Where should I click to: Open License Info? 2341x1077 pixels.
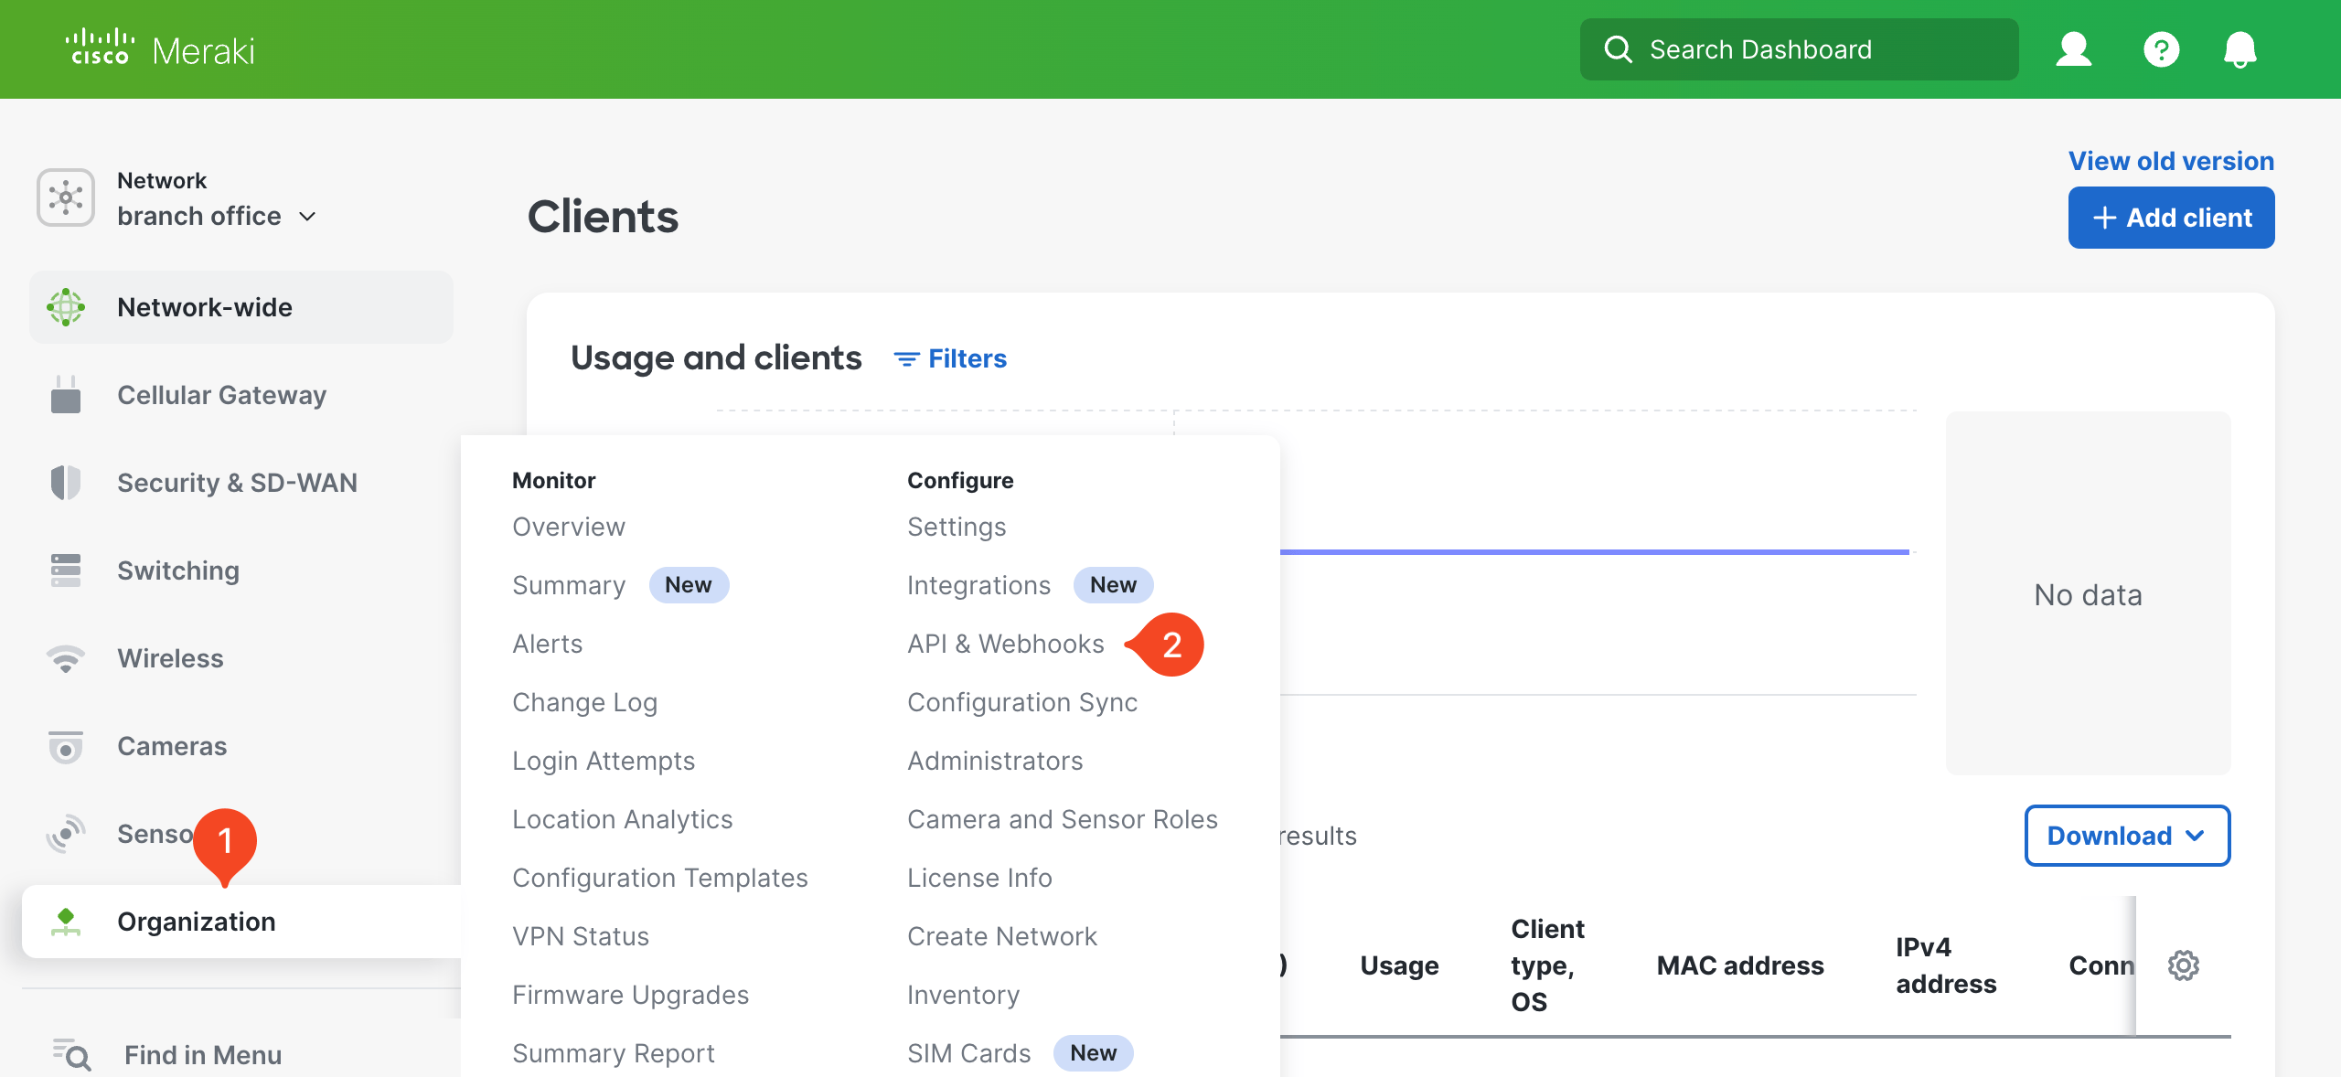[x=979, y=878]
